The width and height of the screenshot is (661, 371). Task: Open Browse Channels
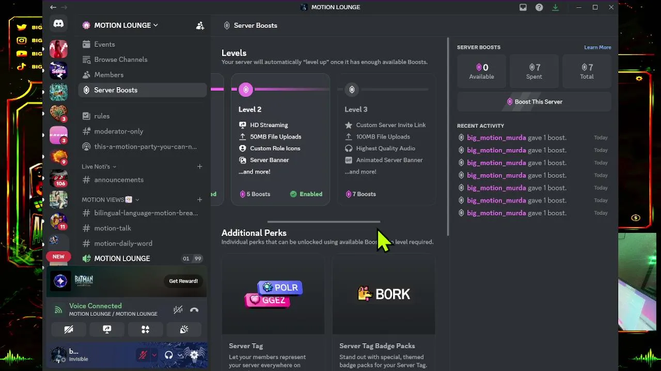[x=143, y=59]
